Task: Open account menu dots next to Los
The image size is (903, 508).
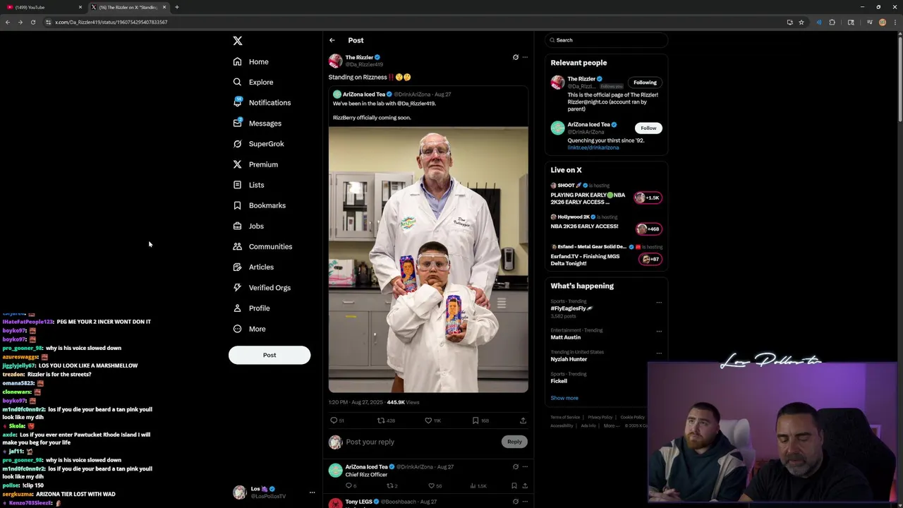Action: pos(312,492)
